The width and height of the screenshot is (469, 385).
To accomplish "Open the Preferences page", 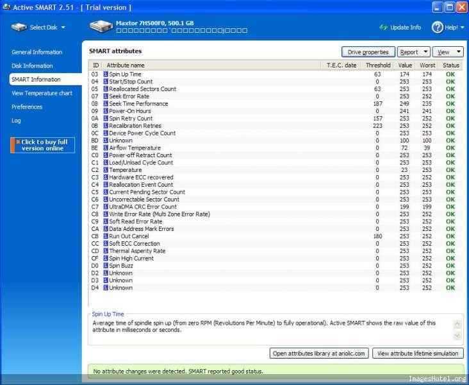I will pyautogui.click(x=27, y=107).
